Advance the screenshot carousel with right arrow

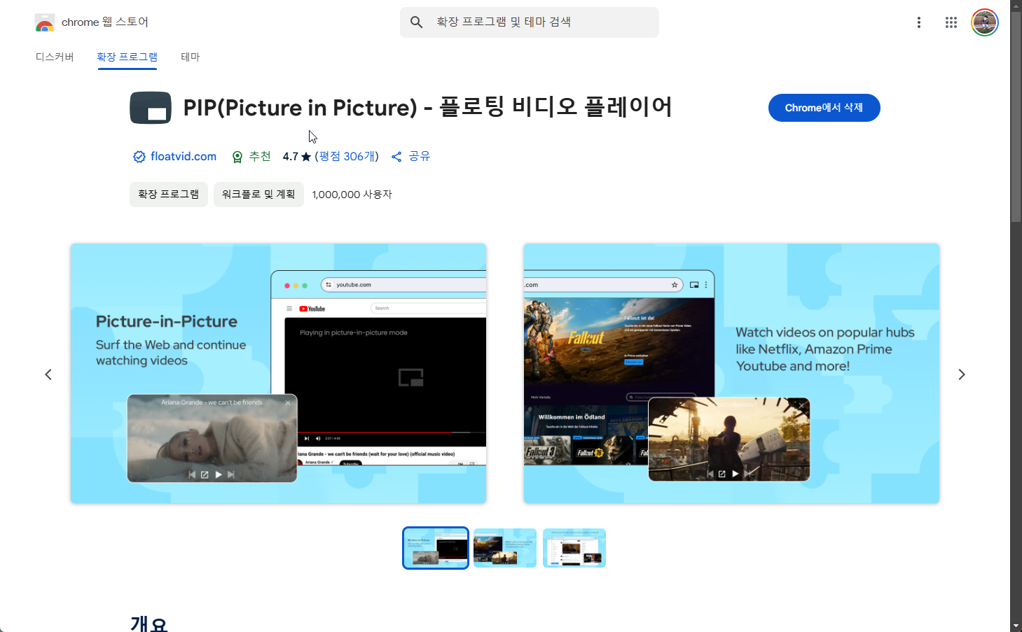click(x=961, y=374)
